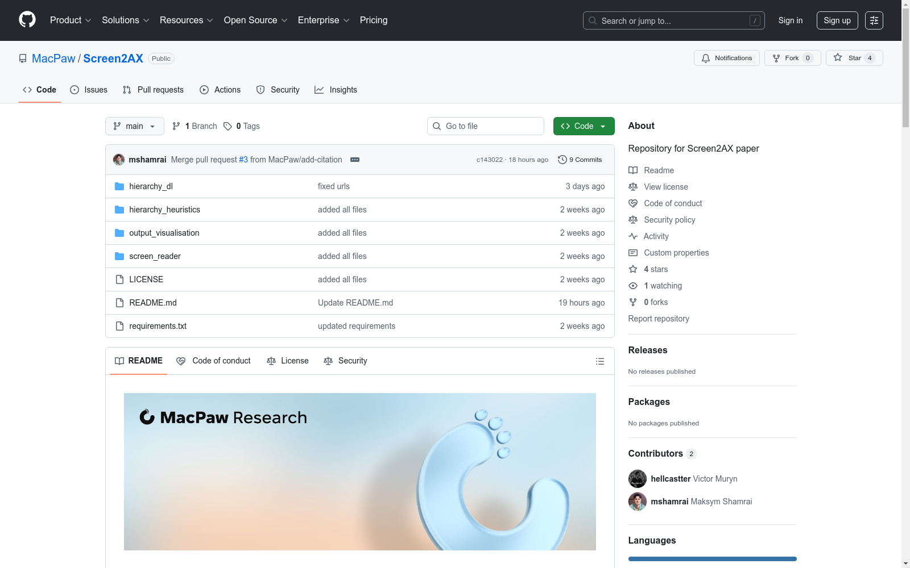Image resolution: width=910 pixels, height=568 pixels.
Task: Click the ellipsis to expand commit message
Action: click(355, 160)
